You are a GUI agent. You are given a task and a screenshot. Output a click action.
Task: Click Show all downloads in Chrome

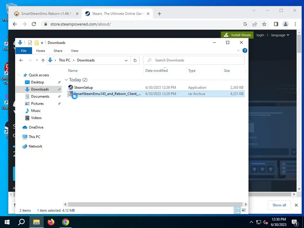(279, 205)
